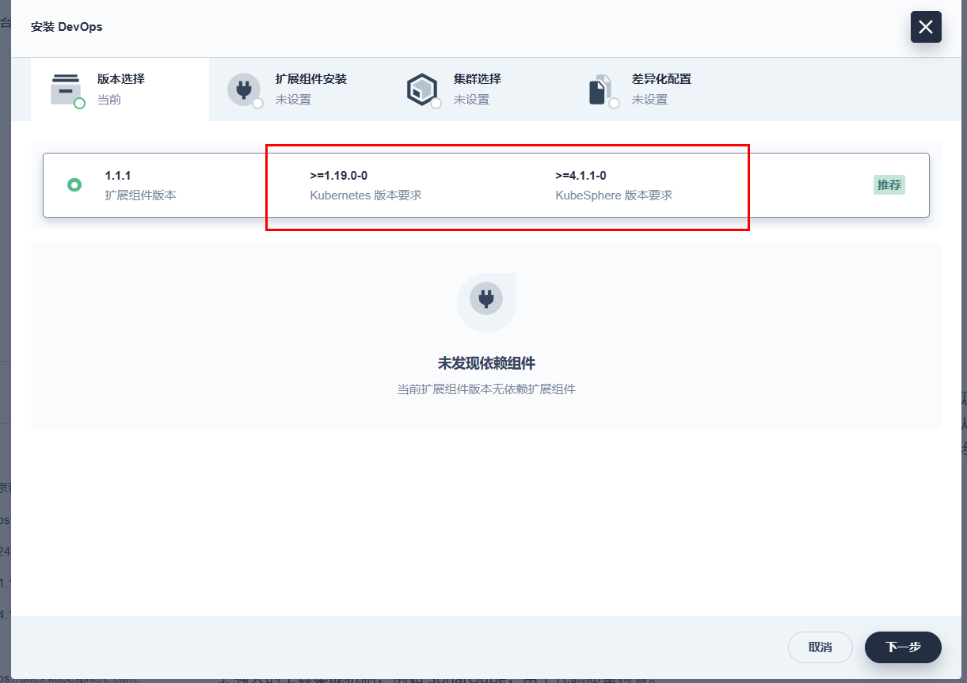Click the plug icon beside 扩展组件安装

(x=244, y=89)
